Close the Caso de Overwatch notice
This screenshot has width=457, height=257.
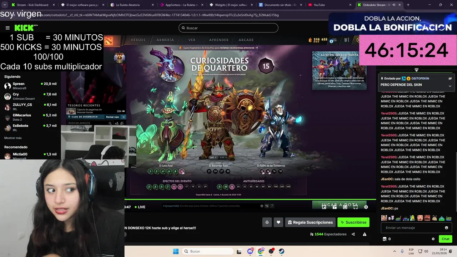124,117
